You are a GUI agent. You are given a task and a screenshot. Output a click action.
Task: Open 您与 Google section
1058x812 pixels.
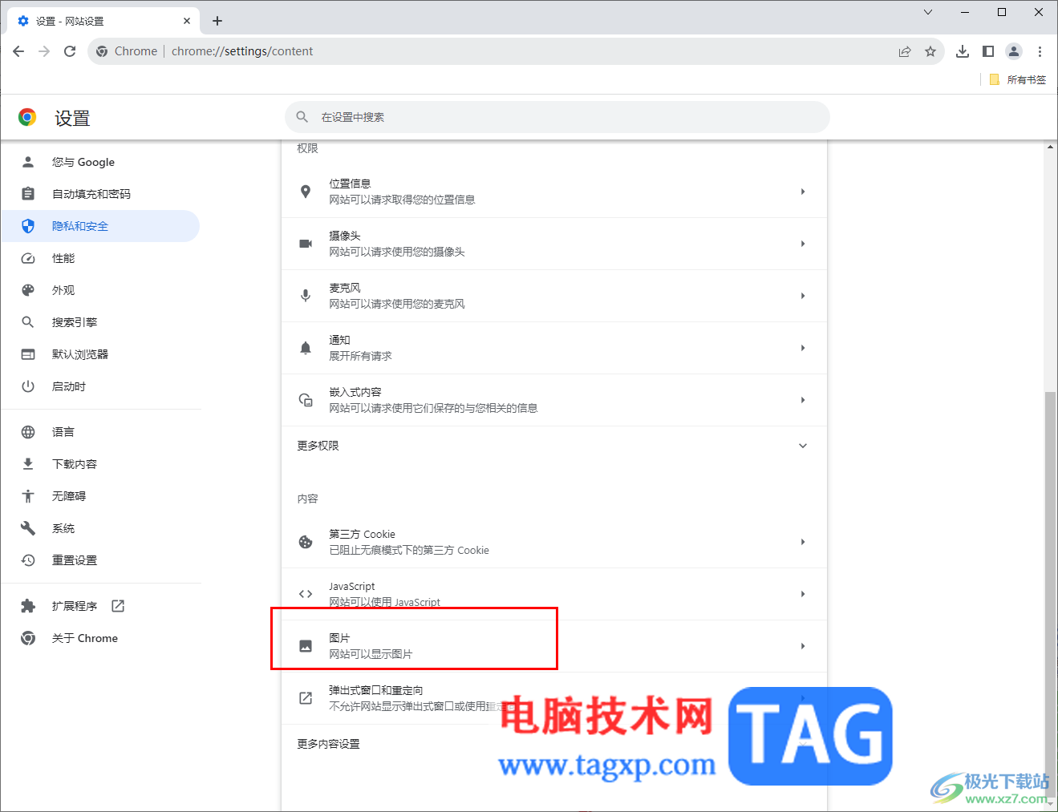pyautogui.click(x=100, y=162)
